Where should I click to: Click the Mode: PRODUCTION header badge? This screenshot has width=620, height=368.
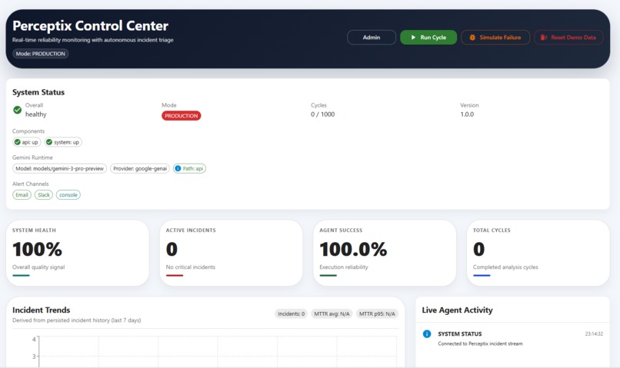[x=40, y=54]
